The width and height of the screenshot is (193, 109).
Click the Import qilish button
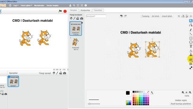click(167, 16)
